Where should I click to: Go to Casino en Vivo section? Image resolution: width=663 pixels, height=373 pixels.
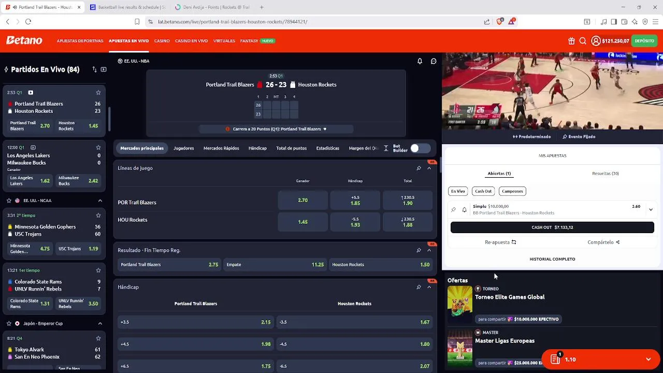click(191, 41)
